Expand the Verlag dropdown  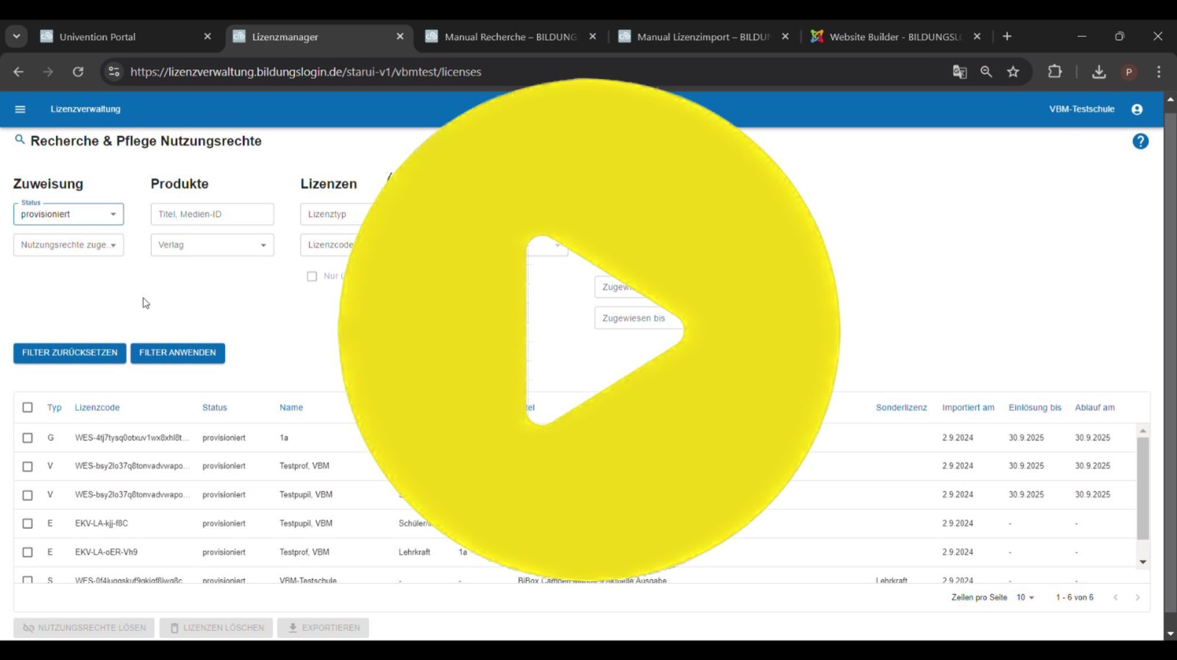pos(212,245)
